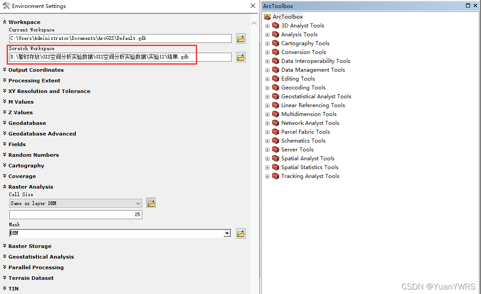Click the Spatial Analyst Tools toolbox icon

276,159
